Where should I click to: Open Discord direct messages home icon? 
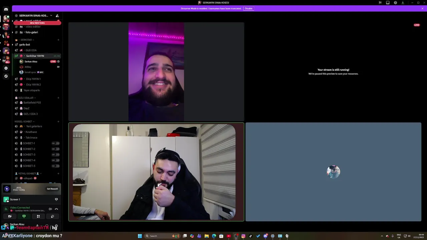[6, 9]
